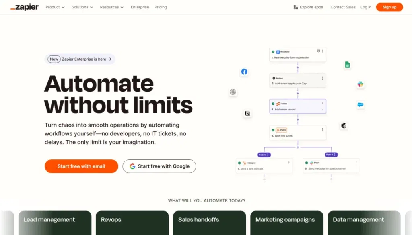The height and width of the screenshot is (235, 412).
Task: Click the Google Sheets icon
Action: coord(347,64)
